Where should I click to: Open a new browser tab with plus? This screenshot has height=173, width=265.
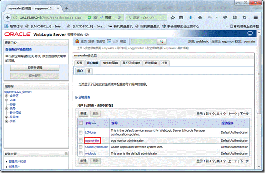point(67,9)
